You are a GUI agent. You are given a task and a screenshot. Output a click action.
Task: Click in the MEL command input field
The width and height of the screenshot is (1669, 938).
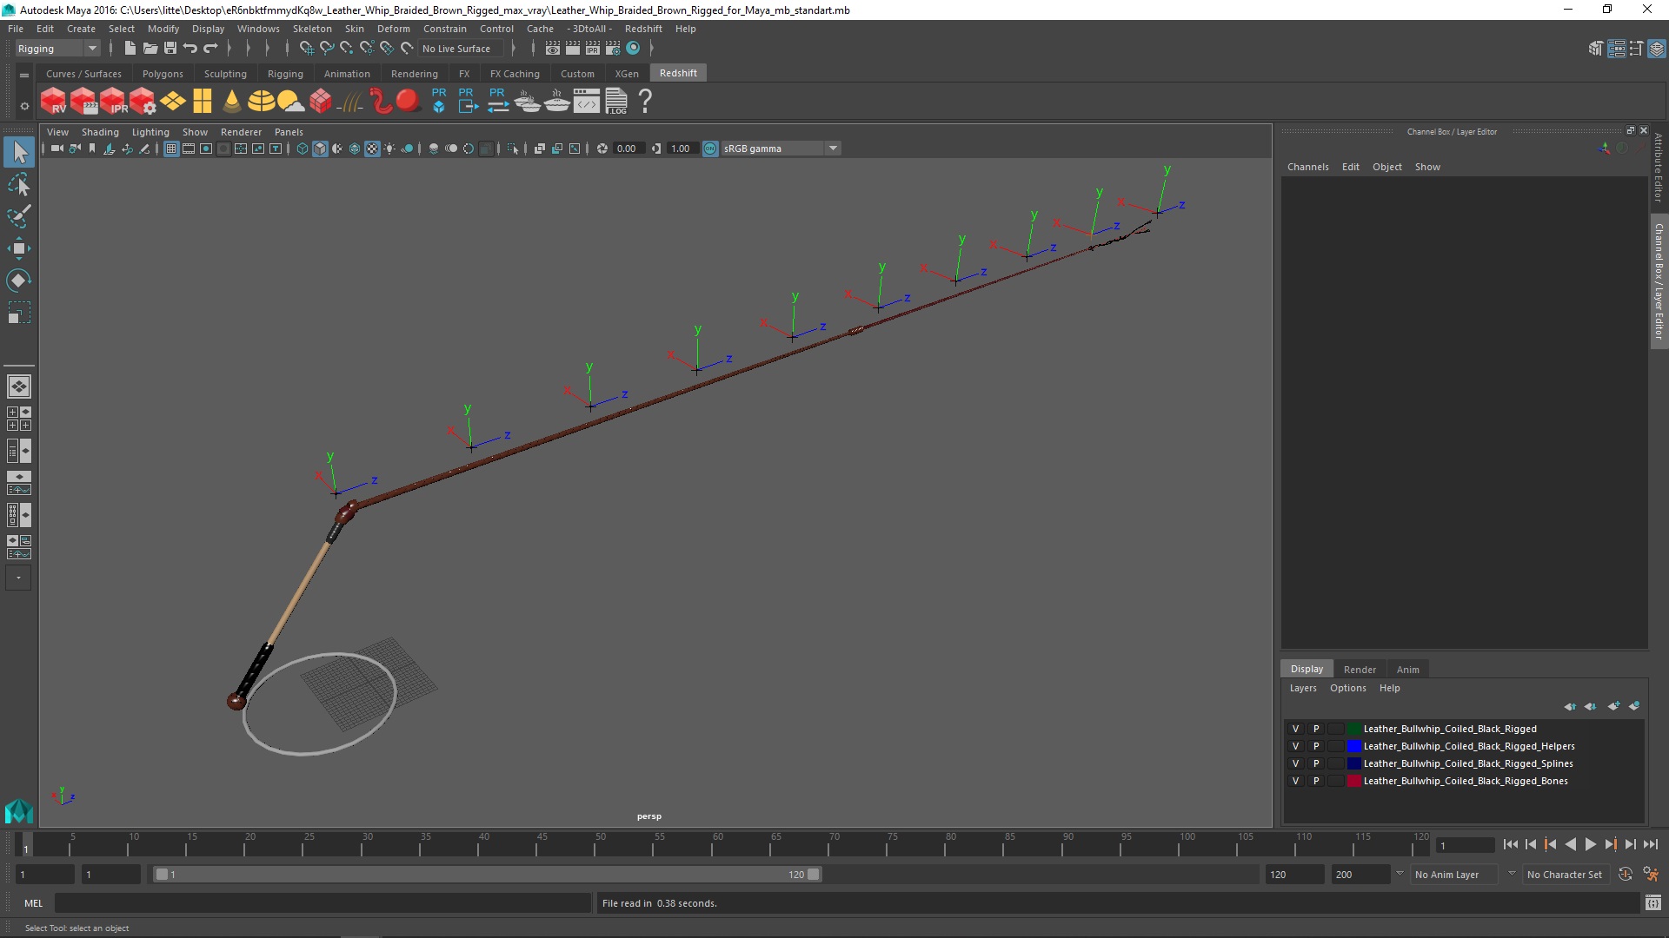pos(322,903)
